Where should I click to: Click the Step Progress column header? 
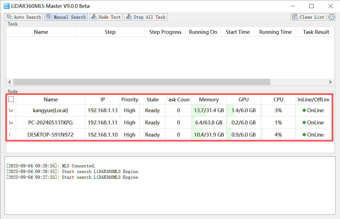[165, 32]
